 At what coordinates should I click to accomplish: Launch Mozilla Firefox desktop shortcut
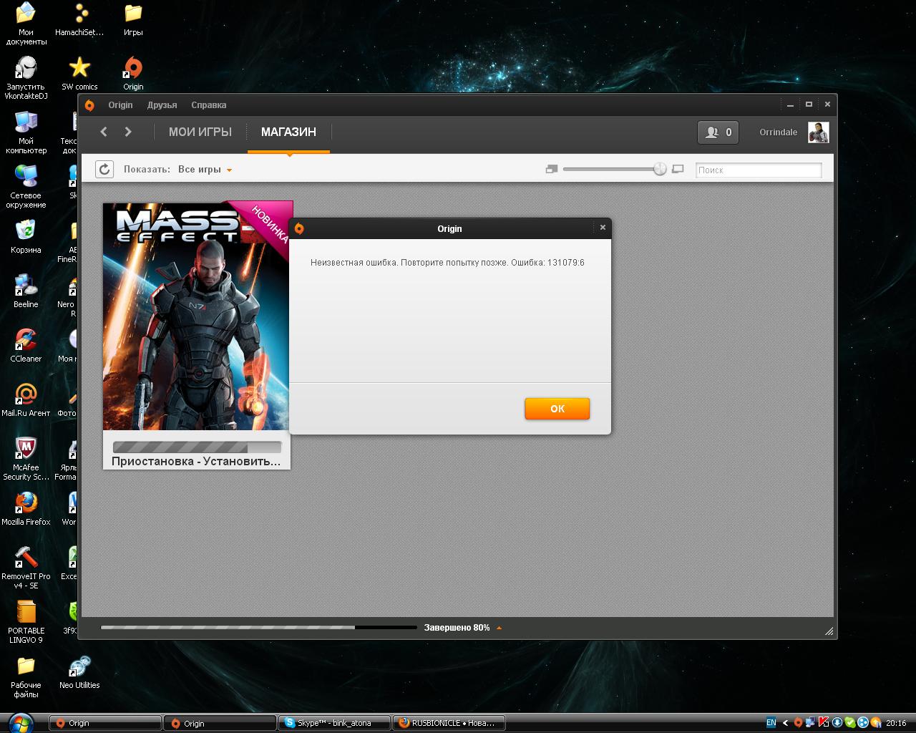click(x=26, y=509)
